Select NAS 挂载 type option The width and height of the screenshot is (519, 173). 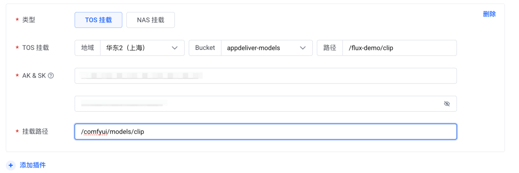click(150, 20)
